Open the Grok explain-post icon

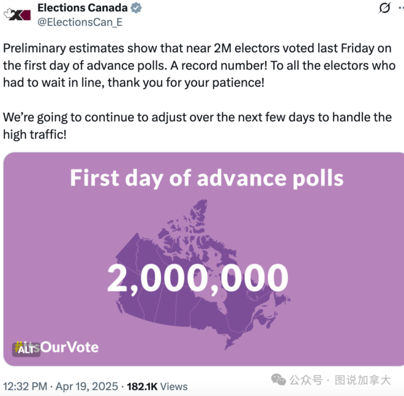[x=384, y=8]
